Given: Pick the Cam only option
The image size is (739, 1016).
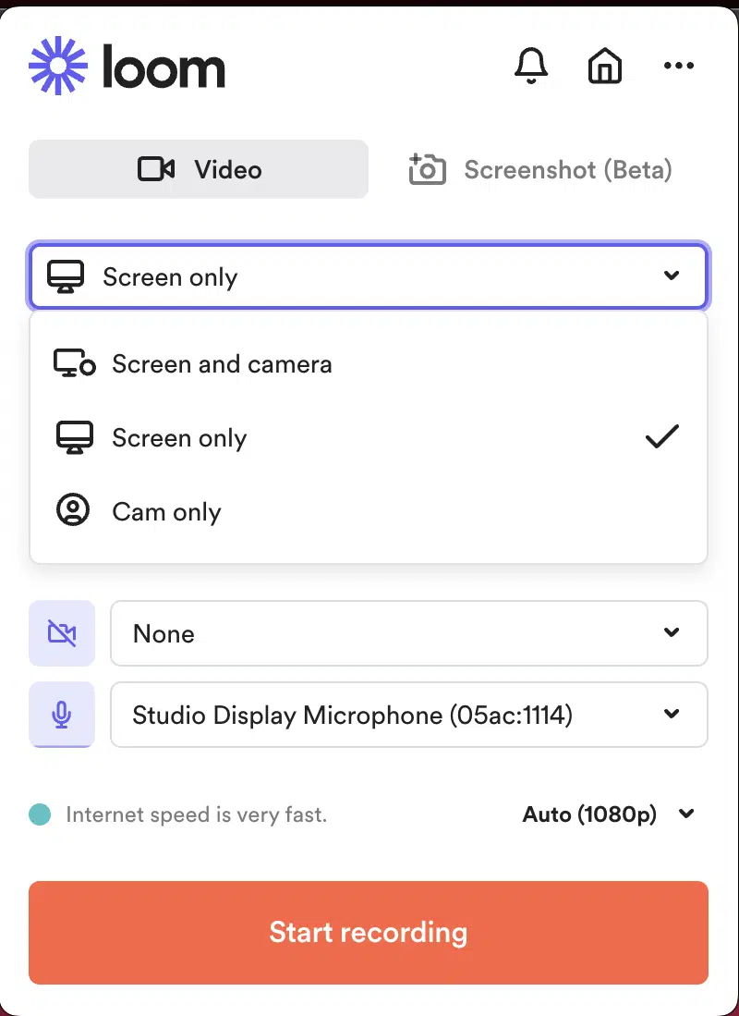Looking at the screenshot, I should click(x=369, y=512).
